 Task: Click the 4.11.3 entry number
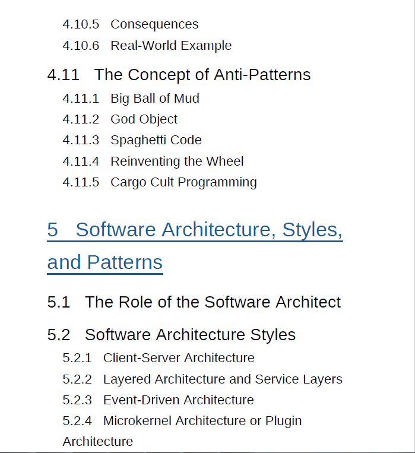[81, 140]
